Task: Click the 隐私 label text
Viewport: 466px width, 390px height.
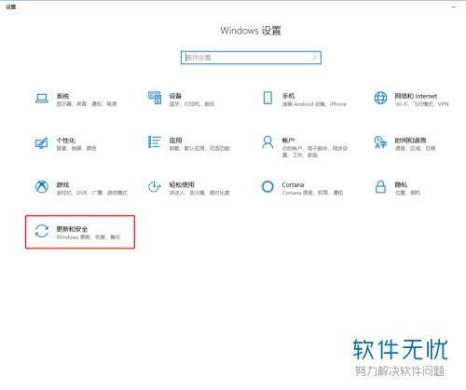Action: point(401,185)
